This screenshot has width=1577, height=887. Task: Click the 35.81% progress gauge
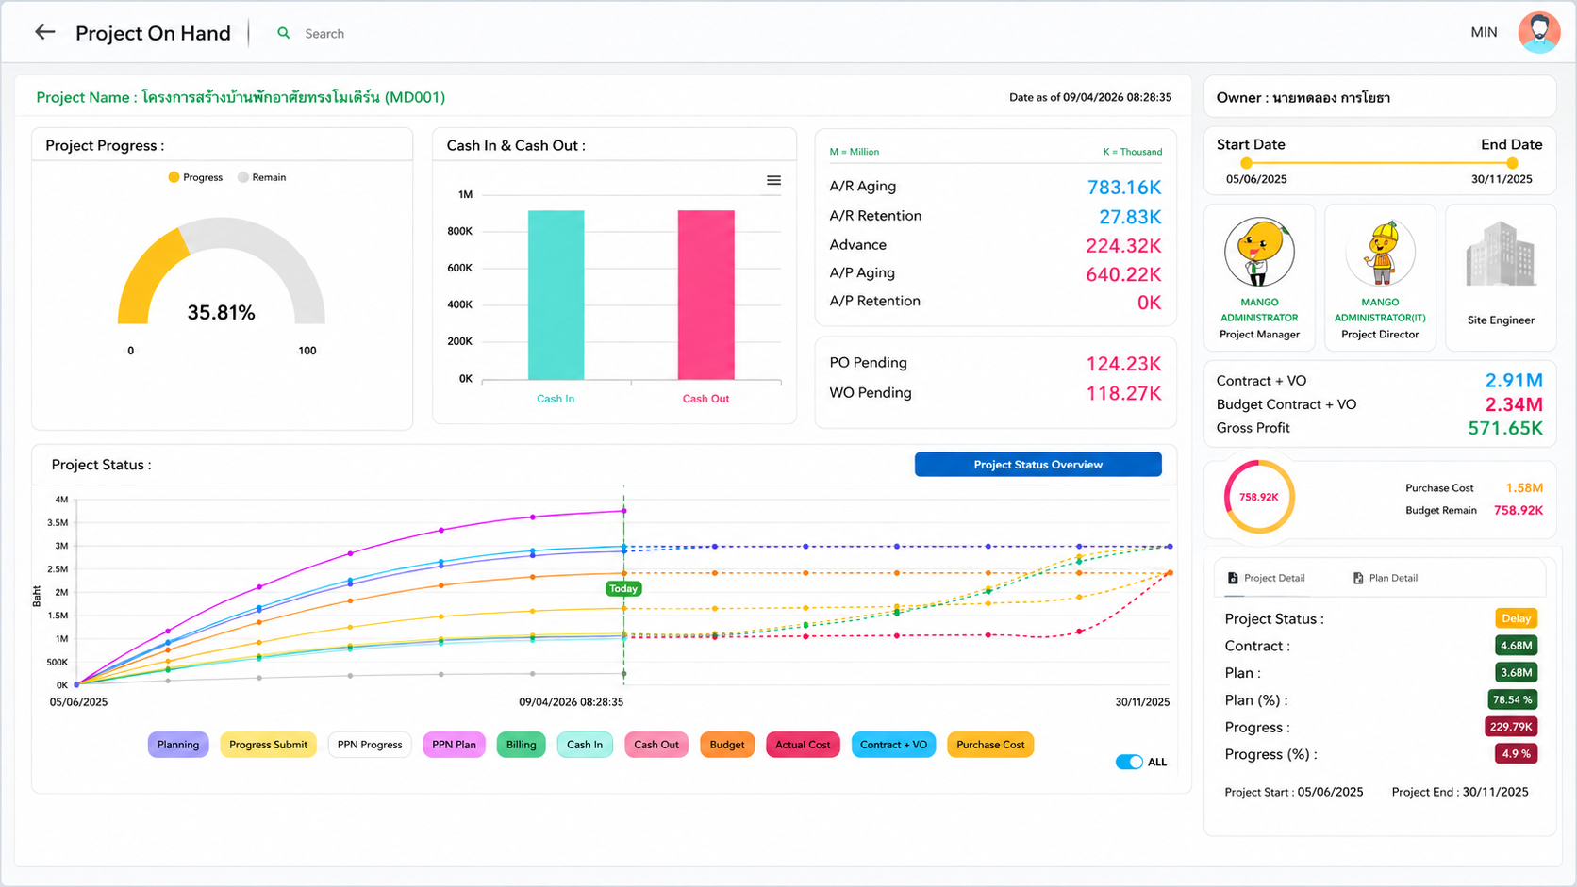[x=221, y=273]
